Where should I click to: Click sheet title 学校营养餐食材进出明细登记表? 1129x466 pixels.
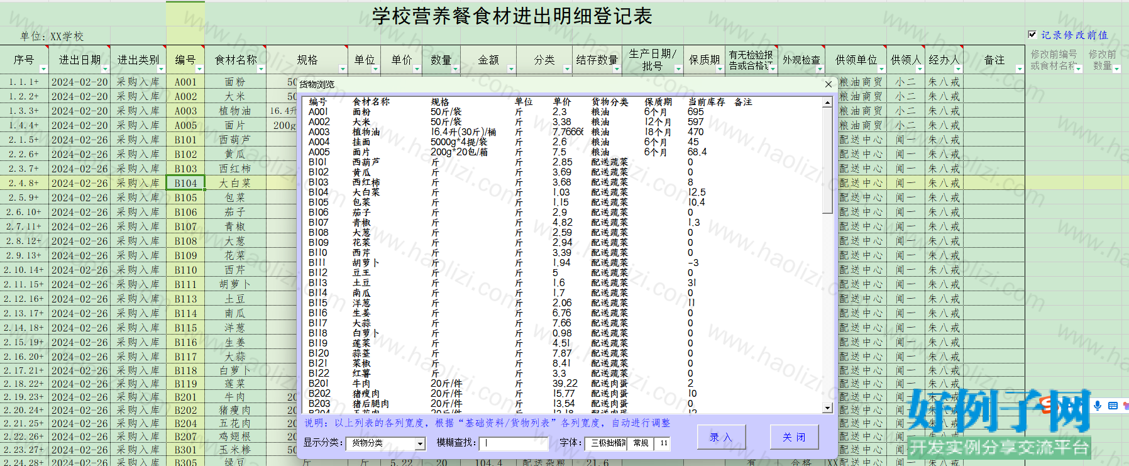(x=512, y=16)
